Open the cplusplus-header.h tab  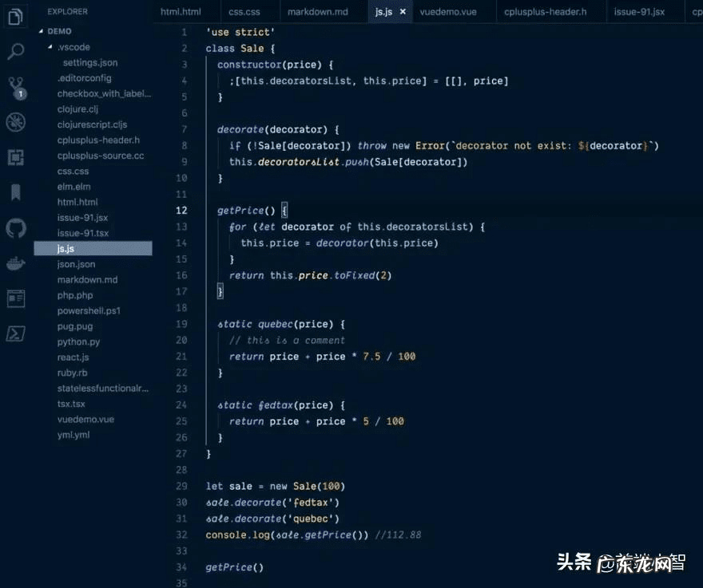coord(546,12)
